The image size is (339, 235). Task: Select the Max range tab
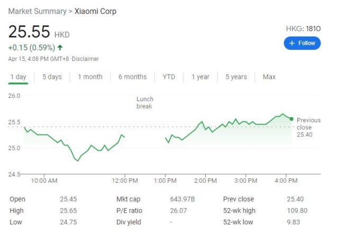pos(269,77)
